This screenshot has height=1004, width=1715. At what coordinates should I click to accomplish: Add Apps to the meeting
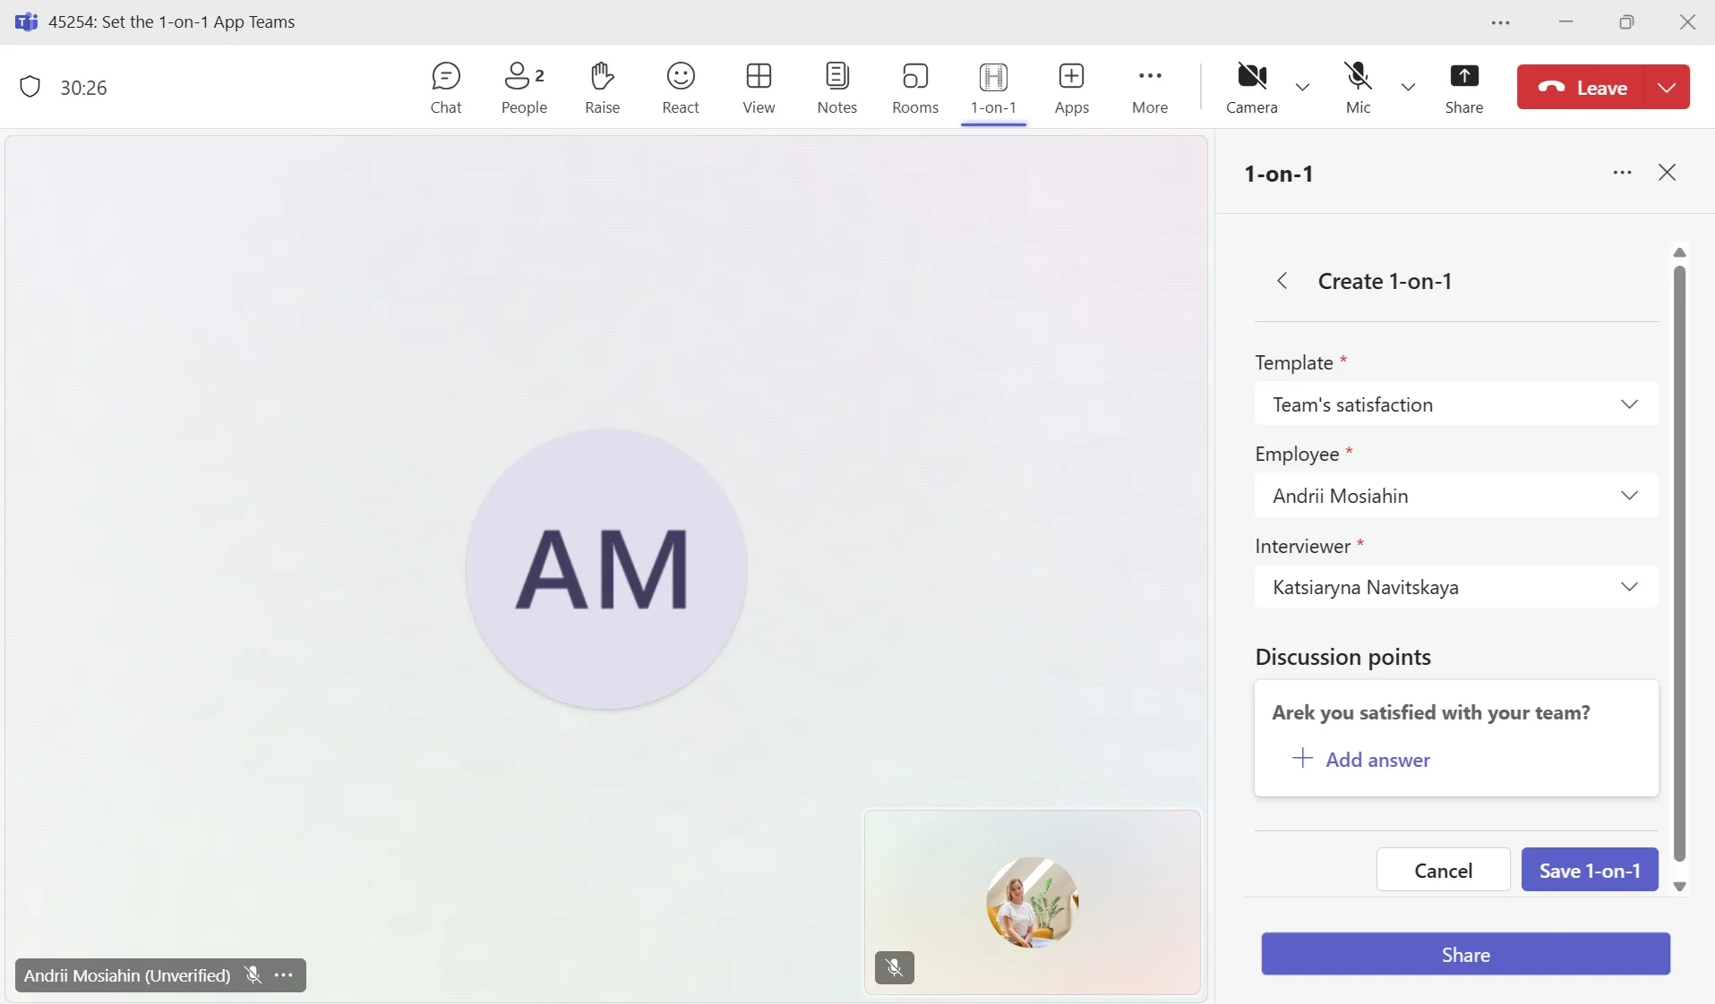pyautogui.click(x=1071, y=88)
